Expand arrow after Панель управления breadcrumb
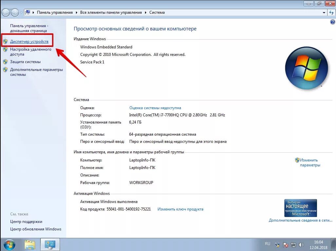The width and height of the screenshot is (336, 251). [77, 13]
